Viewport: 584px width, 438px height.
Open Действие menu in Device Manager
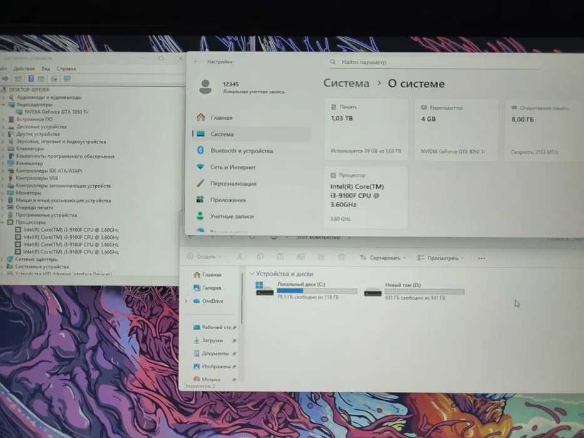pyautogui.click(x=24, y=69)
